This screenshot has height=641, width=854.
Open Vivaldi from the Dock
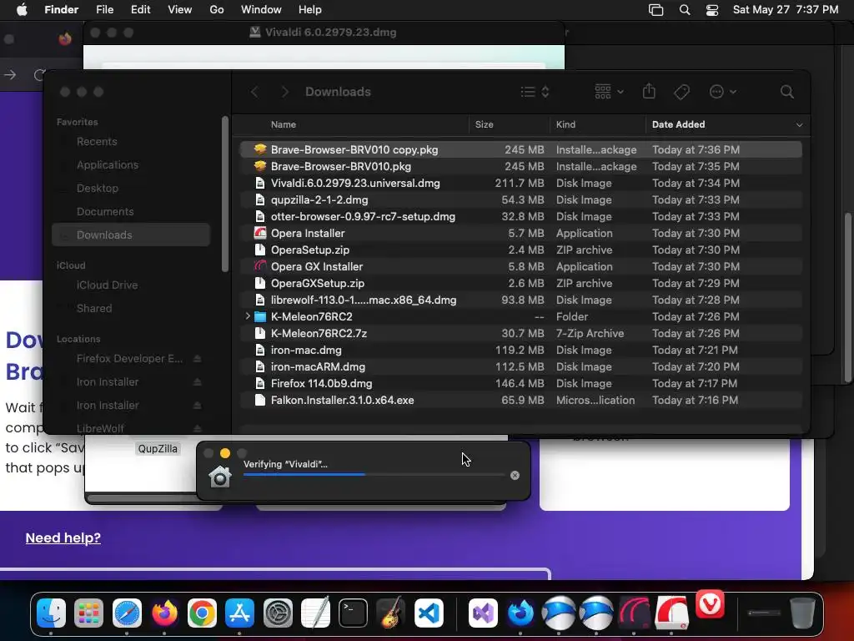pyautogui.click(x=711, y=604)
